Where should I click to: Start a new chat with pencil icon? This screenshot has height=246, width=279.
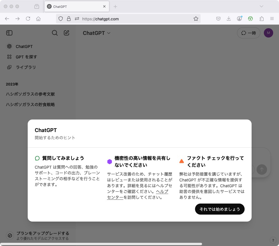click(66, 33)
